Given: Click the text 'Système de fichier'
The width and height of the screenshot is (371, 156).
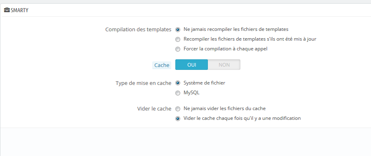Looking at the screenshot, I should coord(205,83).
